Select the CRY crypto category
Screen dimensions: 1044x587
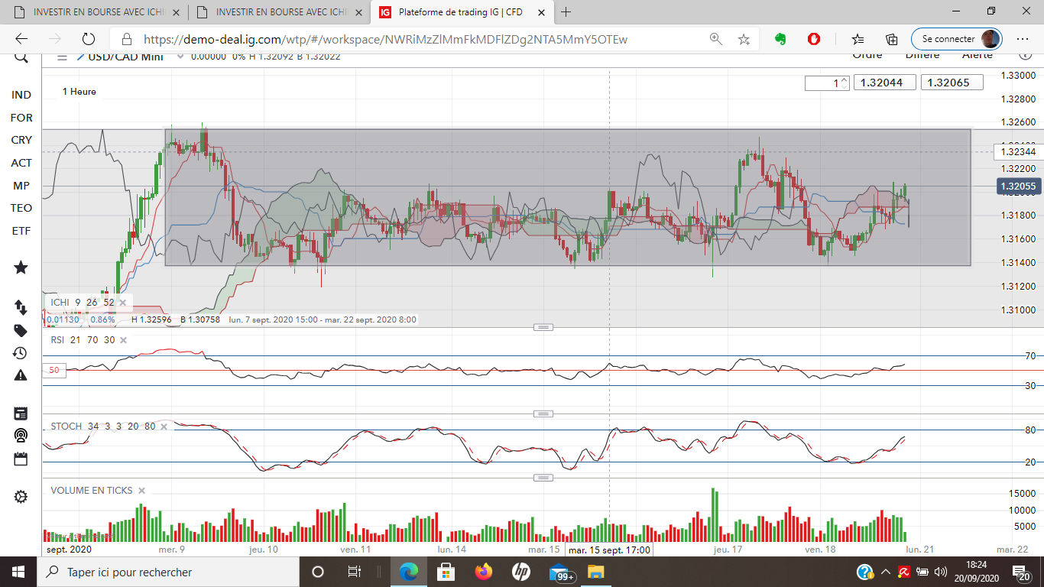(21, 140)
